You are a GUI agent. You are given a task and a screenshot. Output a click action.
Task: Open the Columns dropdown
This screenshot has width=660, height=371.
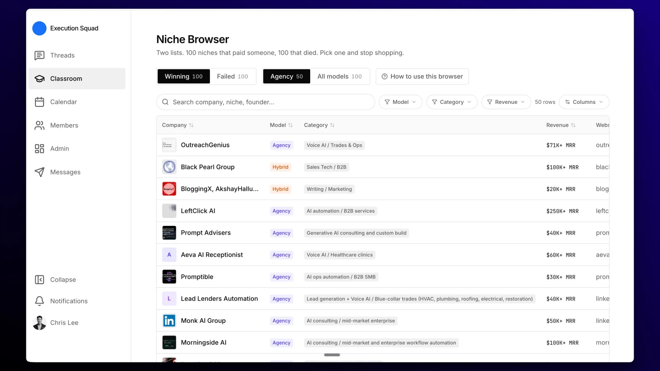pos(584,102)
